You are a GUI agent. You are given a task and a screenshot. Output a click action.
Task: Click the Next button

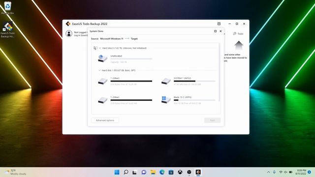pos(212,120)
